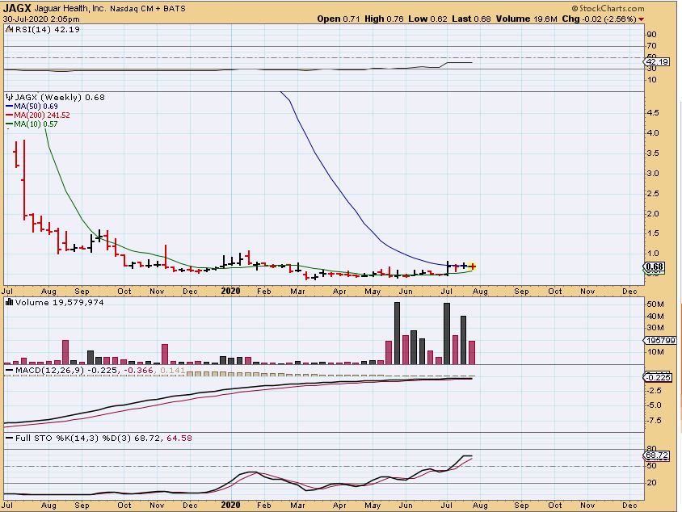Click the red MA(200) legend line swatch
Viewport: 682px width, 512px height.
click(x=9, y=115)
